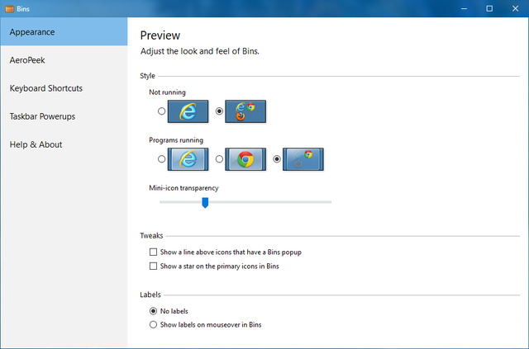Choose the third Programs running radio option
Image resolution: width=529 pixels, height=349 pixels.
click(x=276, y=159)
